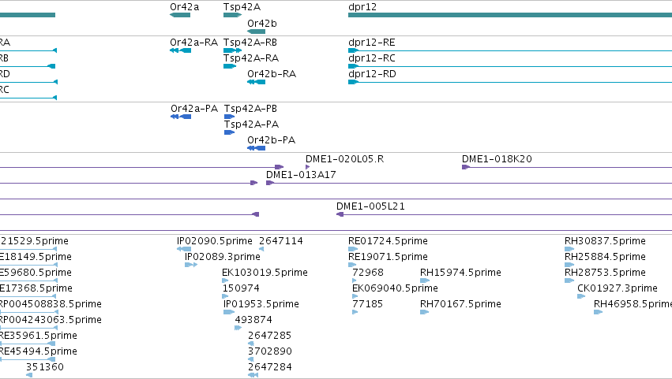Click the Or42a-PA label
Image resolution: width=672 pixels, height=379 pixels.
[x=194, y=109]
